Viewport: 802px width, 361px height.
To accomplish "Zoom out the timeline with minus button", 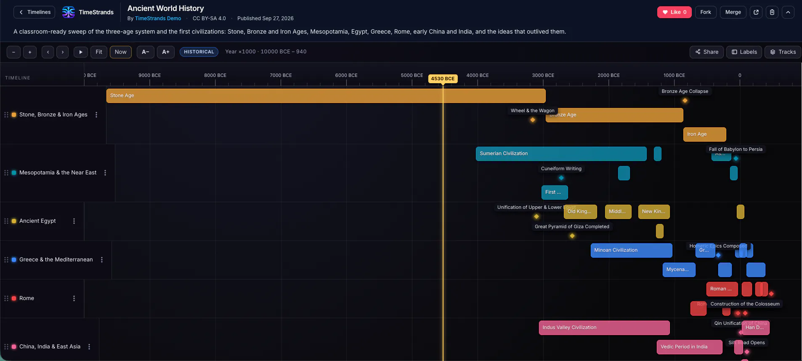I will [13, 52].
